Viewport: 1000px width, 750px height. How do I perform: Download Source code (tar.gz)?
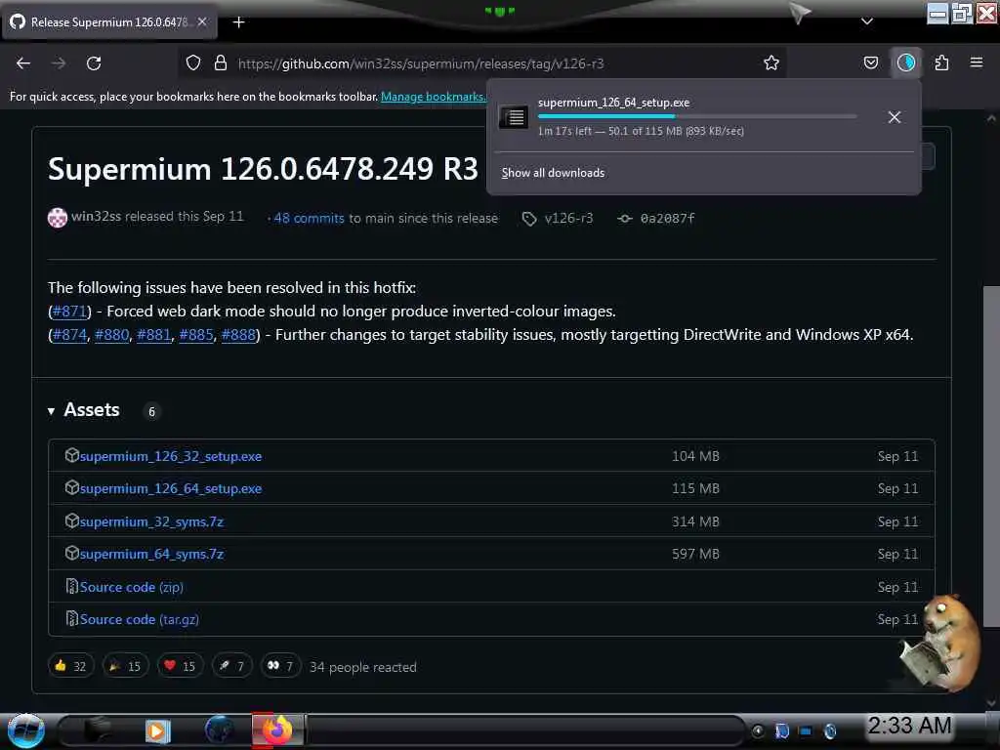click(x=139, y=620)
